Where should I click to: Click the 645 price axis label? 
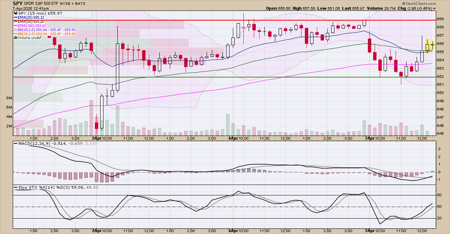[x=440, y=134]
